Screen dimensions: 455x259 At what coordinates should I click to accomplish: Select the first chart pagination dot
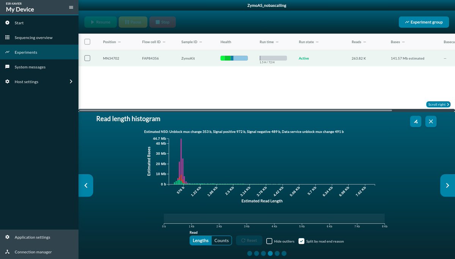(x=250, y=253)
